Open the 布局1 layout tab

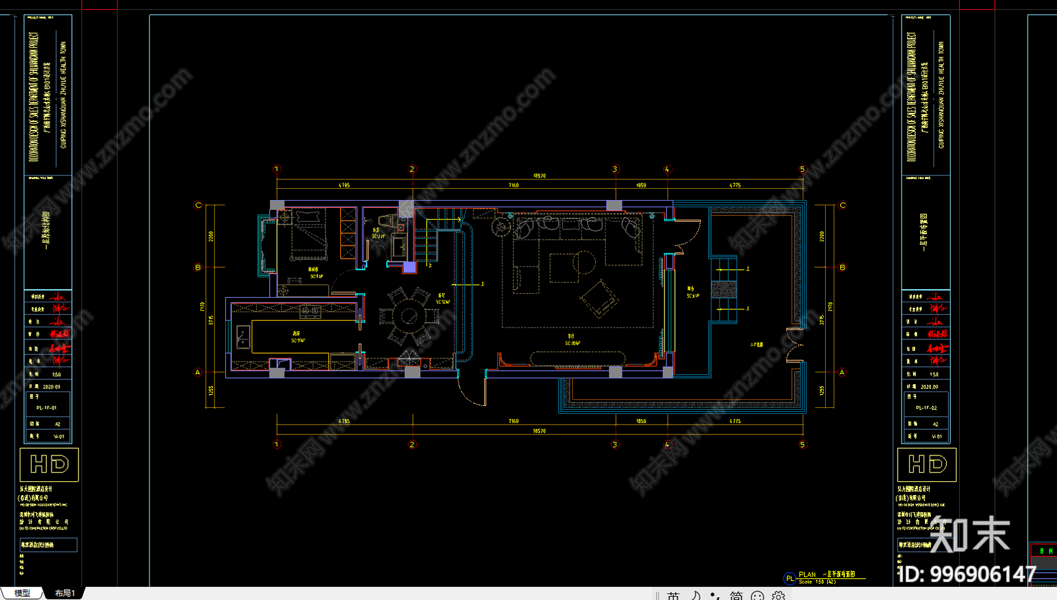click(x=64, y=593)
